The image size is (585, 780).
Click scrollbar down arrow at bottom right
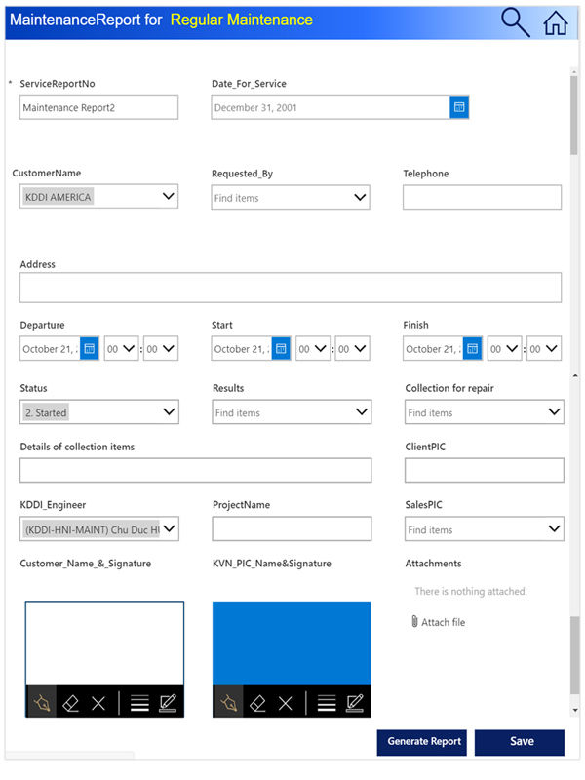coord(575,711)
